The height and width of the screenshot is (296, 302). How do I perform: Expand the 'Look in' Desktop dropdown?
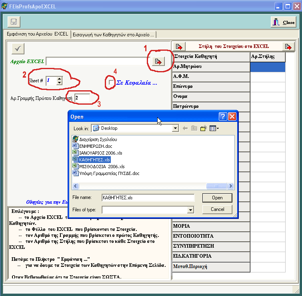tap(175, 128)
